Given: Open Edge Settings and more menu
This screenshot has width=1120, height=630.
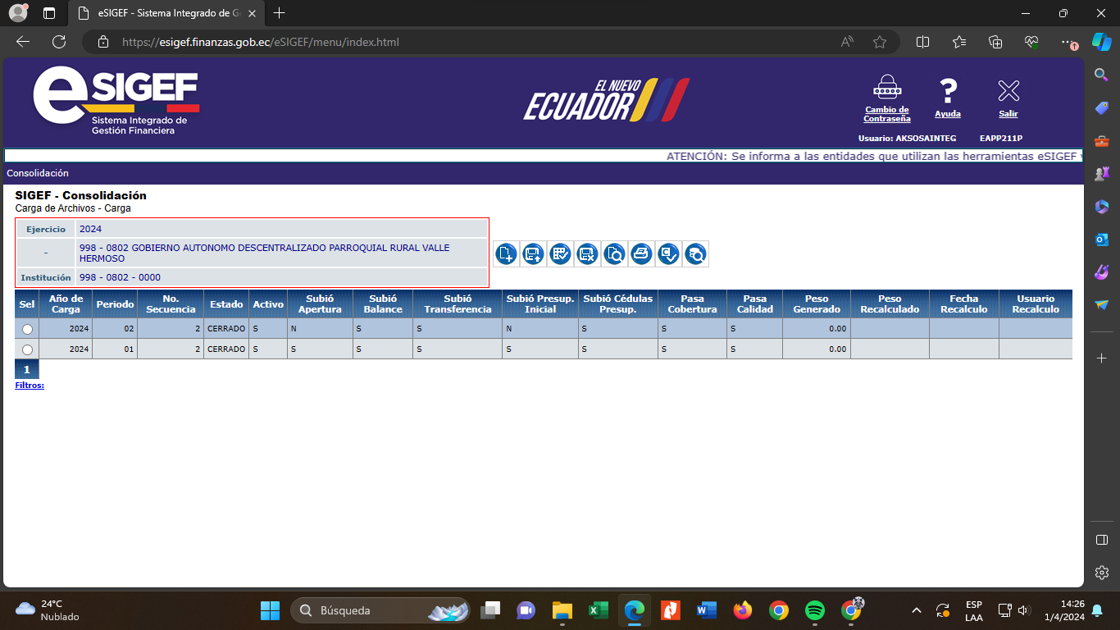Looking at the screenshot, I should click(x=1065, y=42).
